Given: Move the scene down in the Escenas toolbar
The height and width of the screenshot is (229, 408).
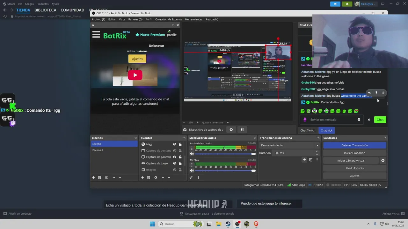Looking at the screenshot, I should [120, 177].
